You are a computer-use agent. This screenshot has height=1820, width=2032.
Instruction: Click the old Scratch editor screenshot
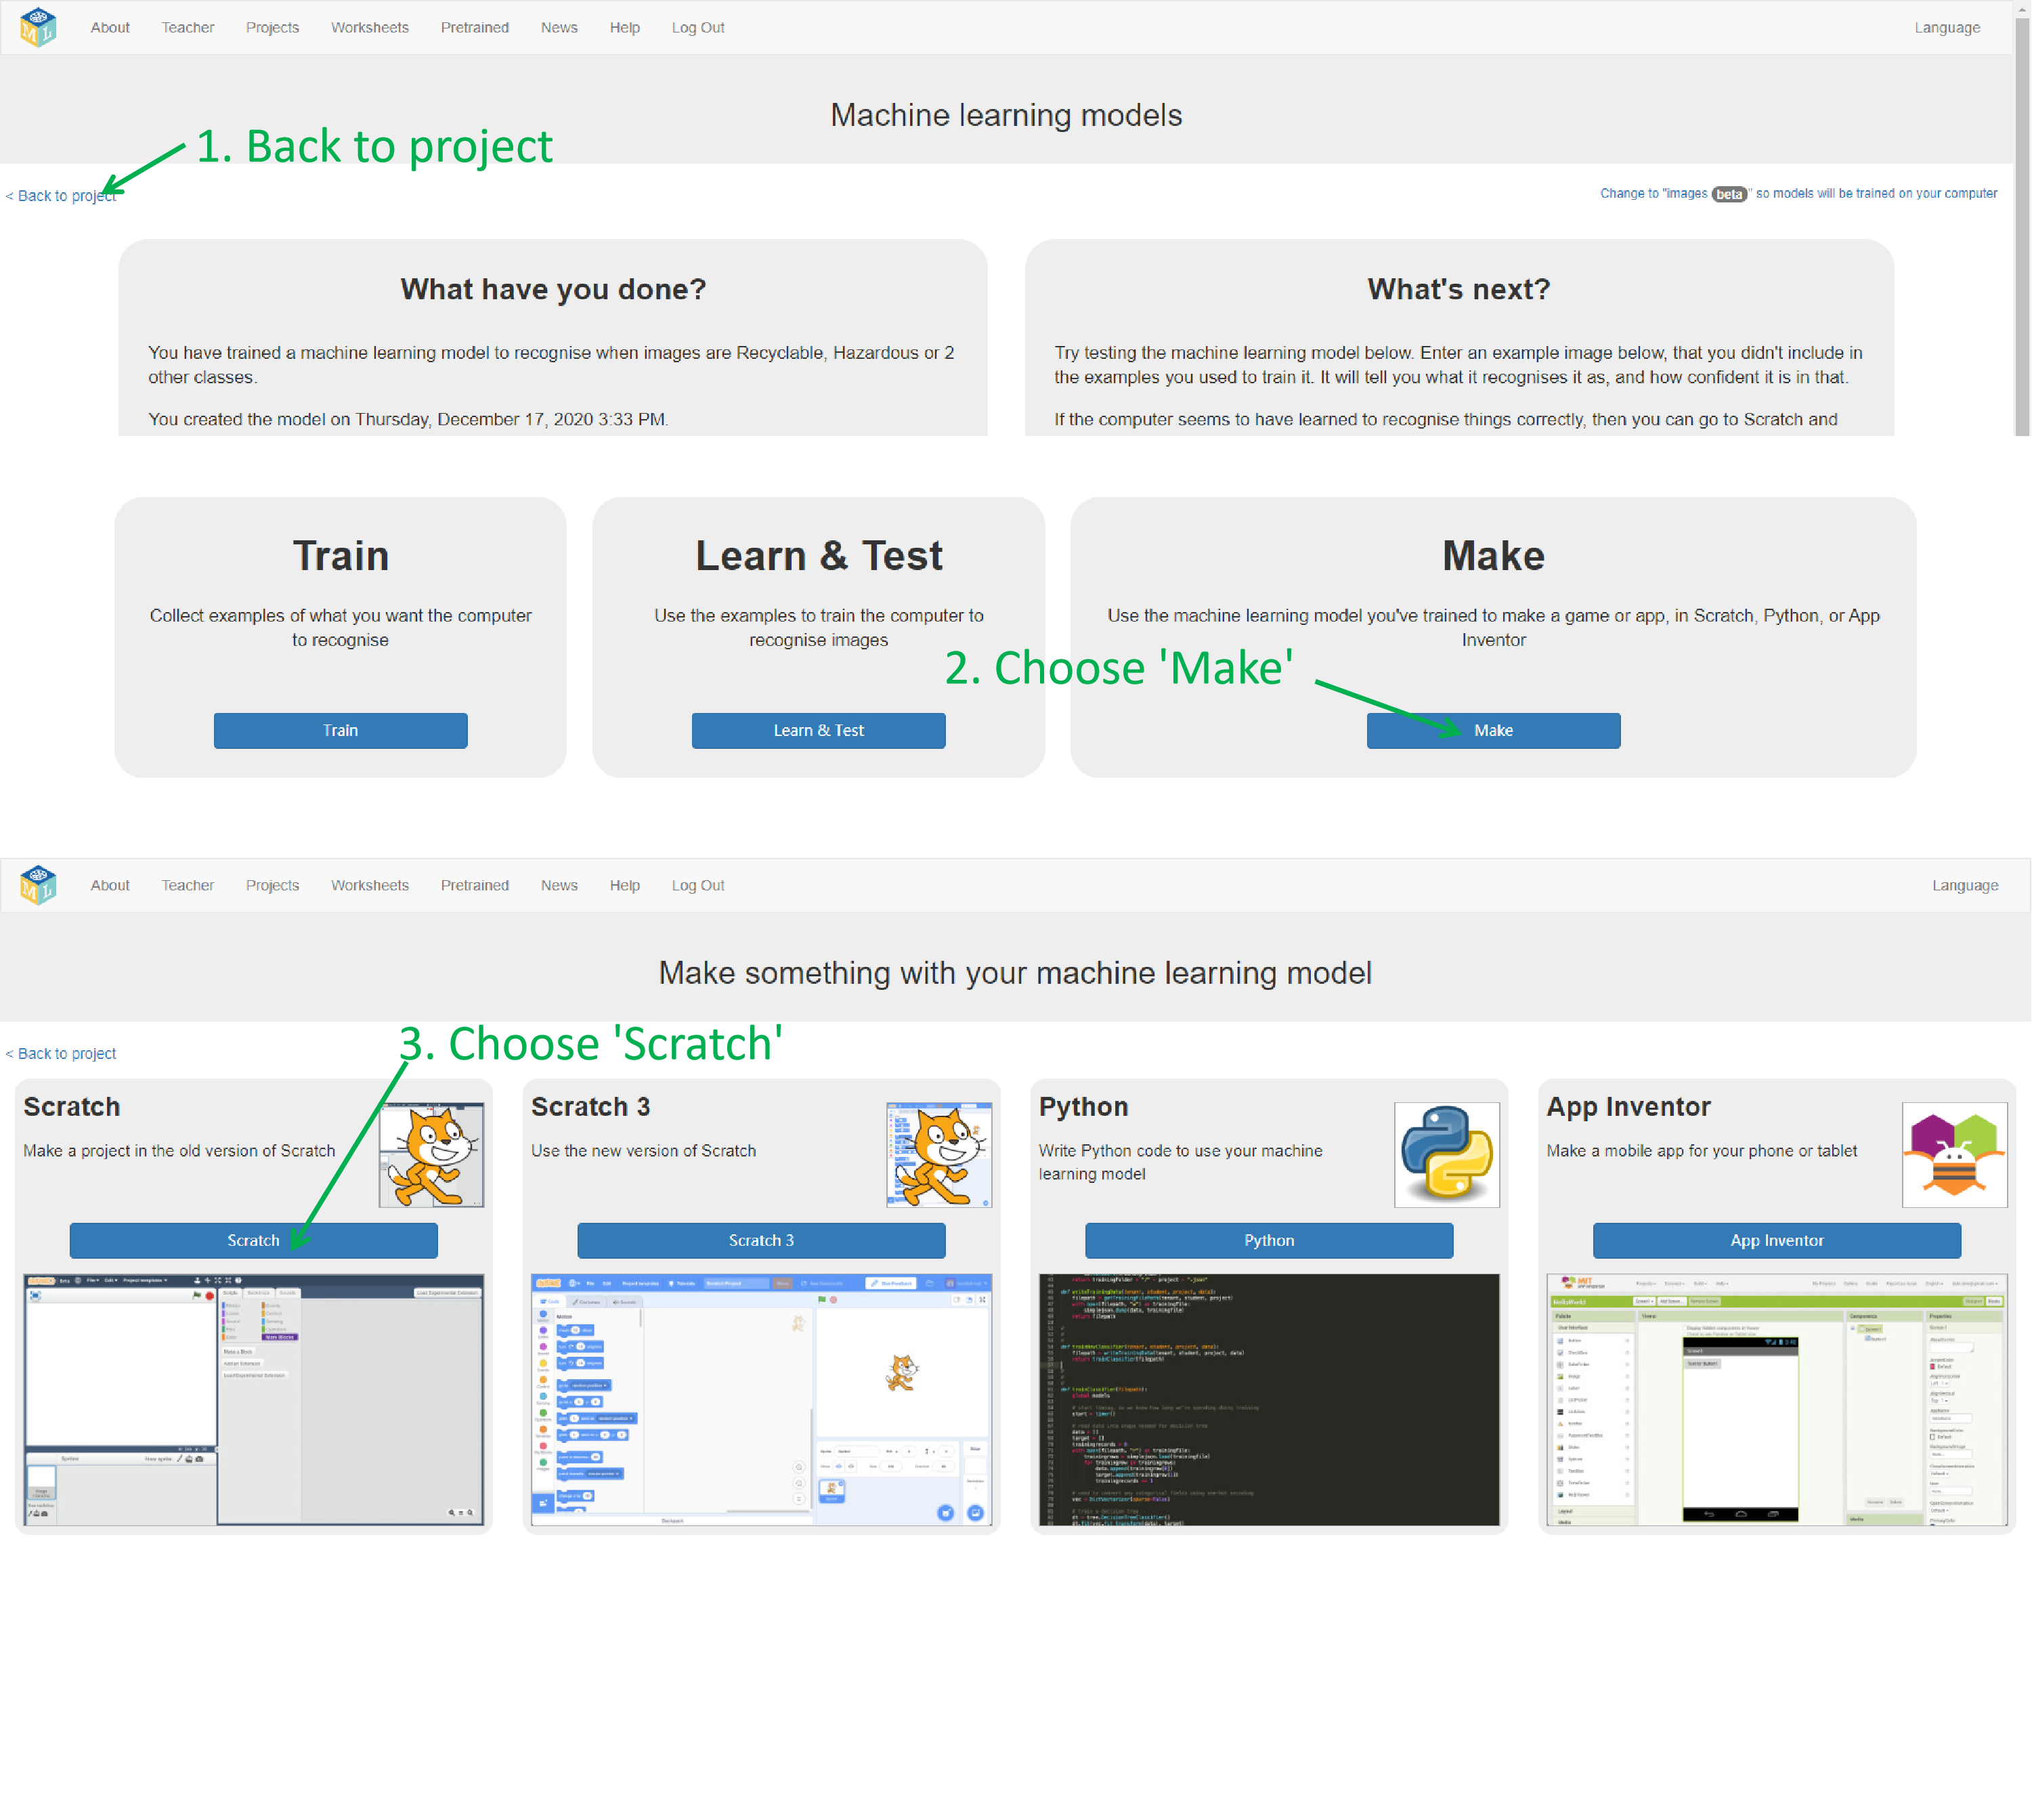tap(254, 1399)
